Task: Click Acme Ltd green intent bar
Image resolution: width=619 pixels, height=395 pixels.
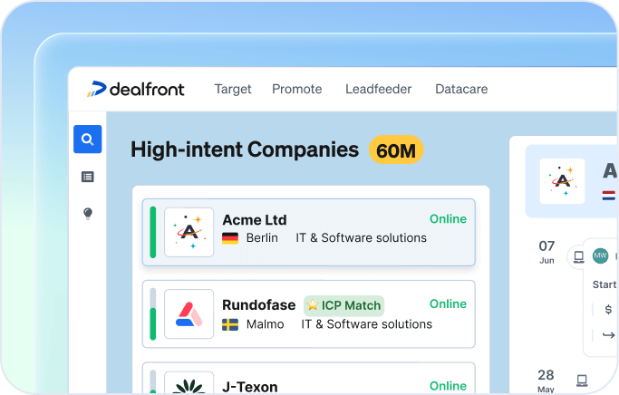Action: tap(153, 232)
